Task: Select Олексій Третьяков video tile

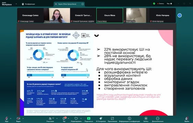Action: click(x=83, y=15)
